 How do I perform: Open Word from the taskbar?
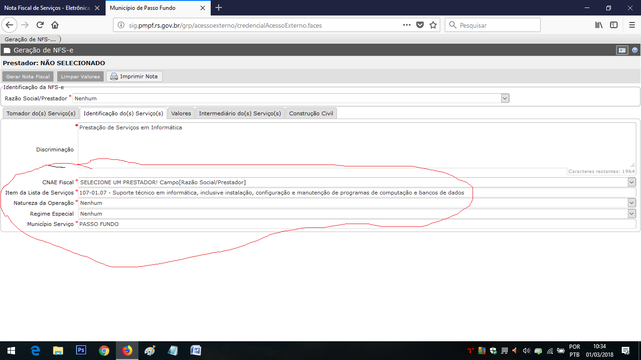[x=196, y=351]
